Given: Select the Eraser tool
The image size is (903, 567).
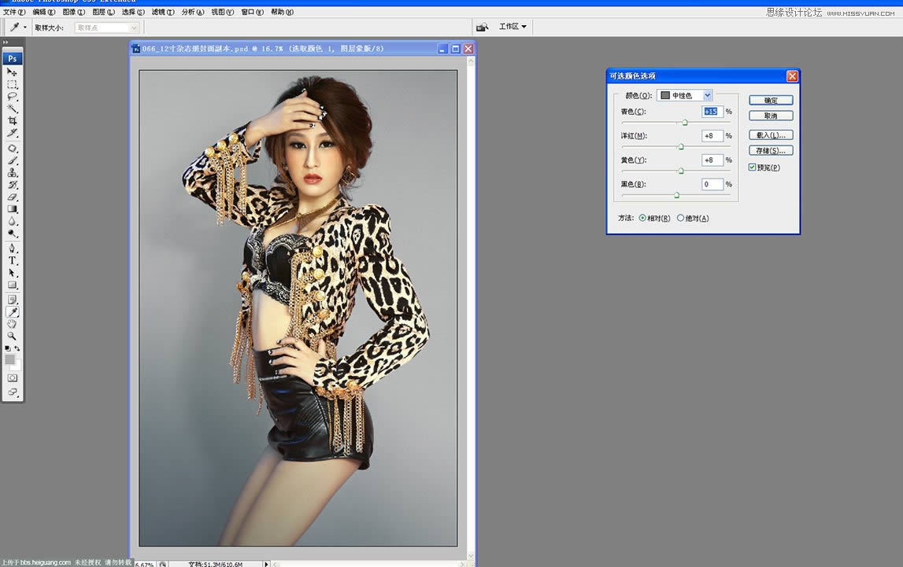Looking at the screenshot, I should click(x=12, y=197).
